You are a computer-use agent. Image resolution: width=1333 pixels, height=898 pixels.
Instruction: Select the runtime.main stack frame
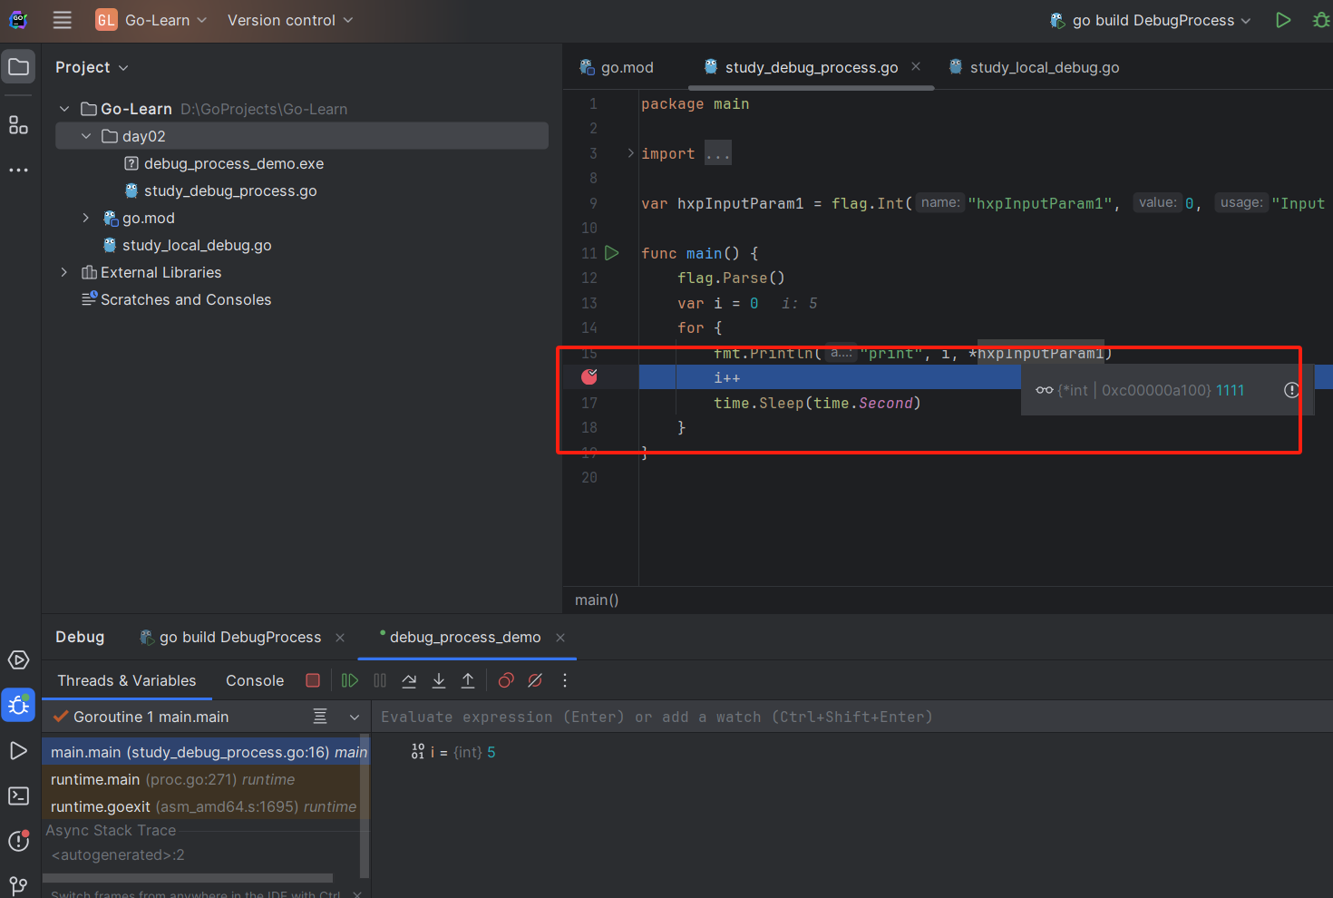206,779
